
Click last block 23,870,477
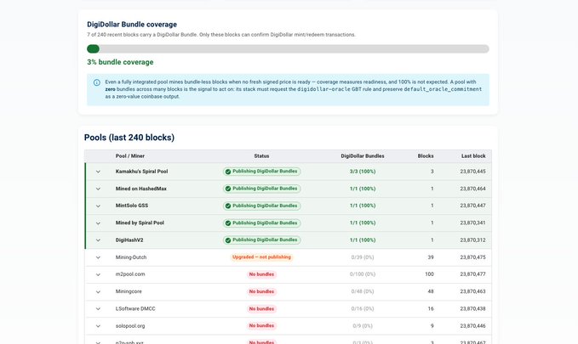point(473,274)
